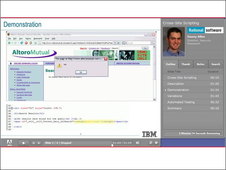226x170 pixels.
Task: Jump to the Variations slide
Action: point(193,96)
